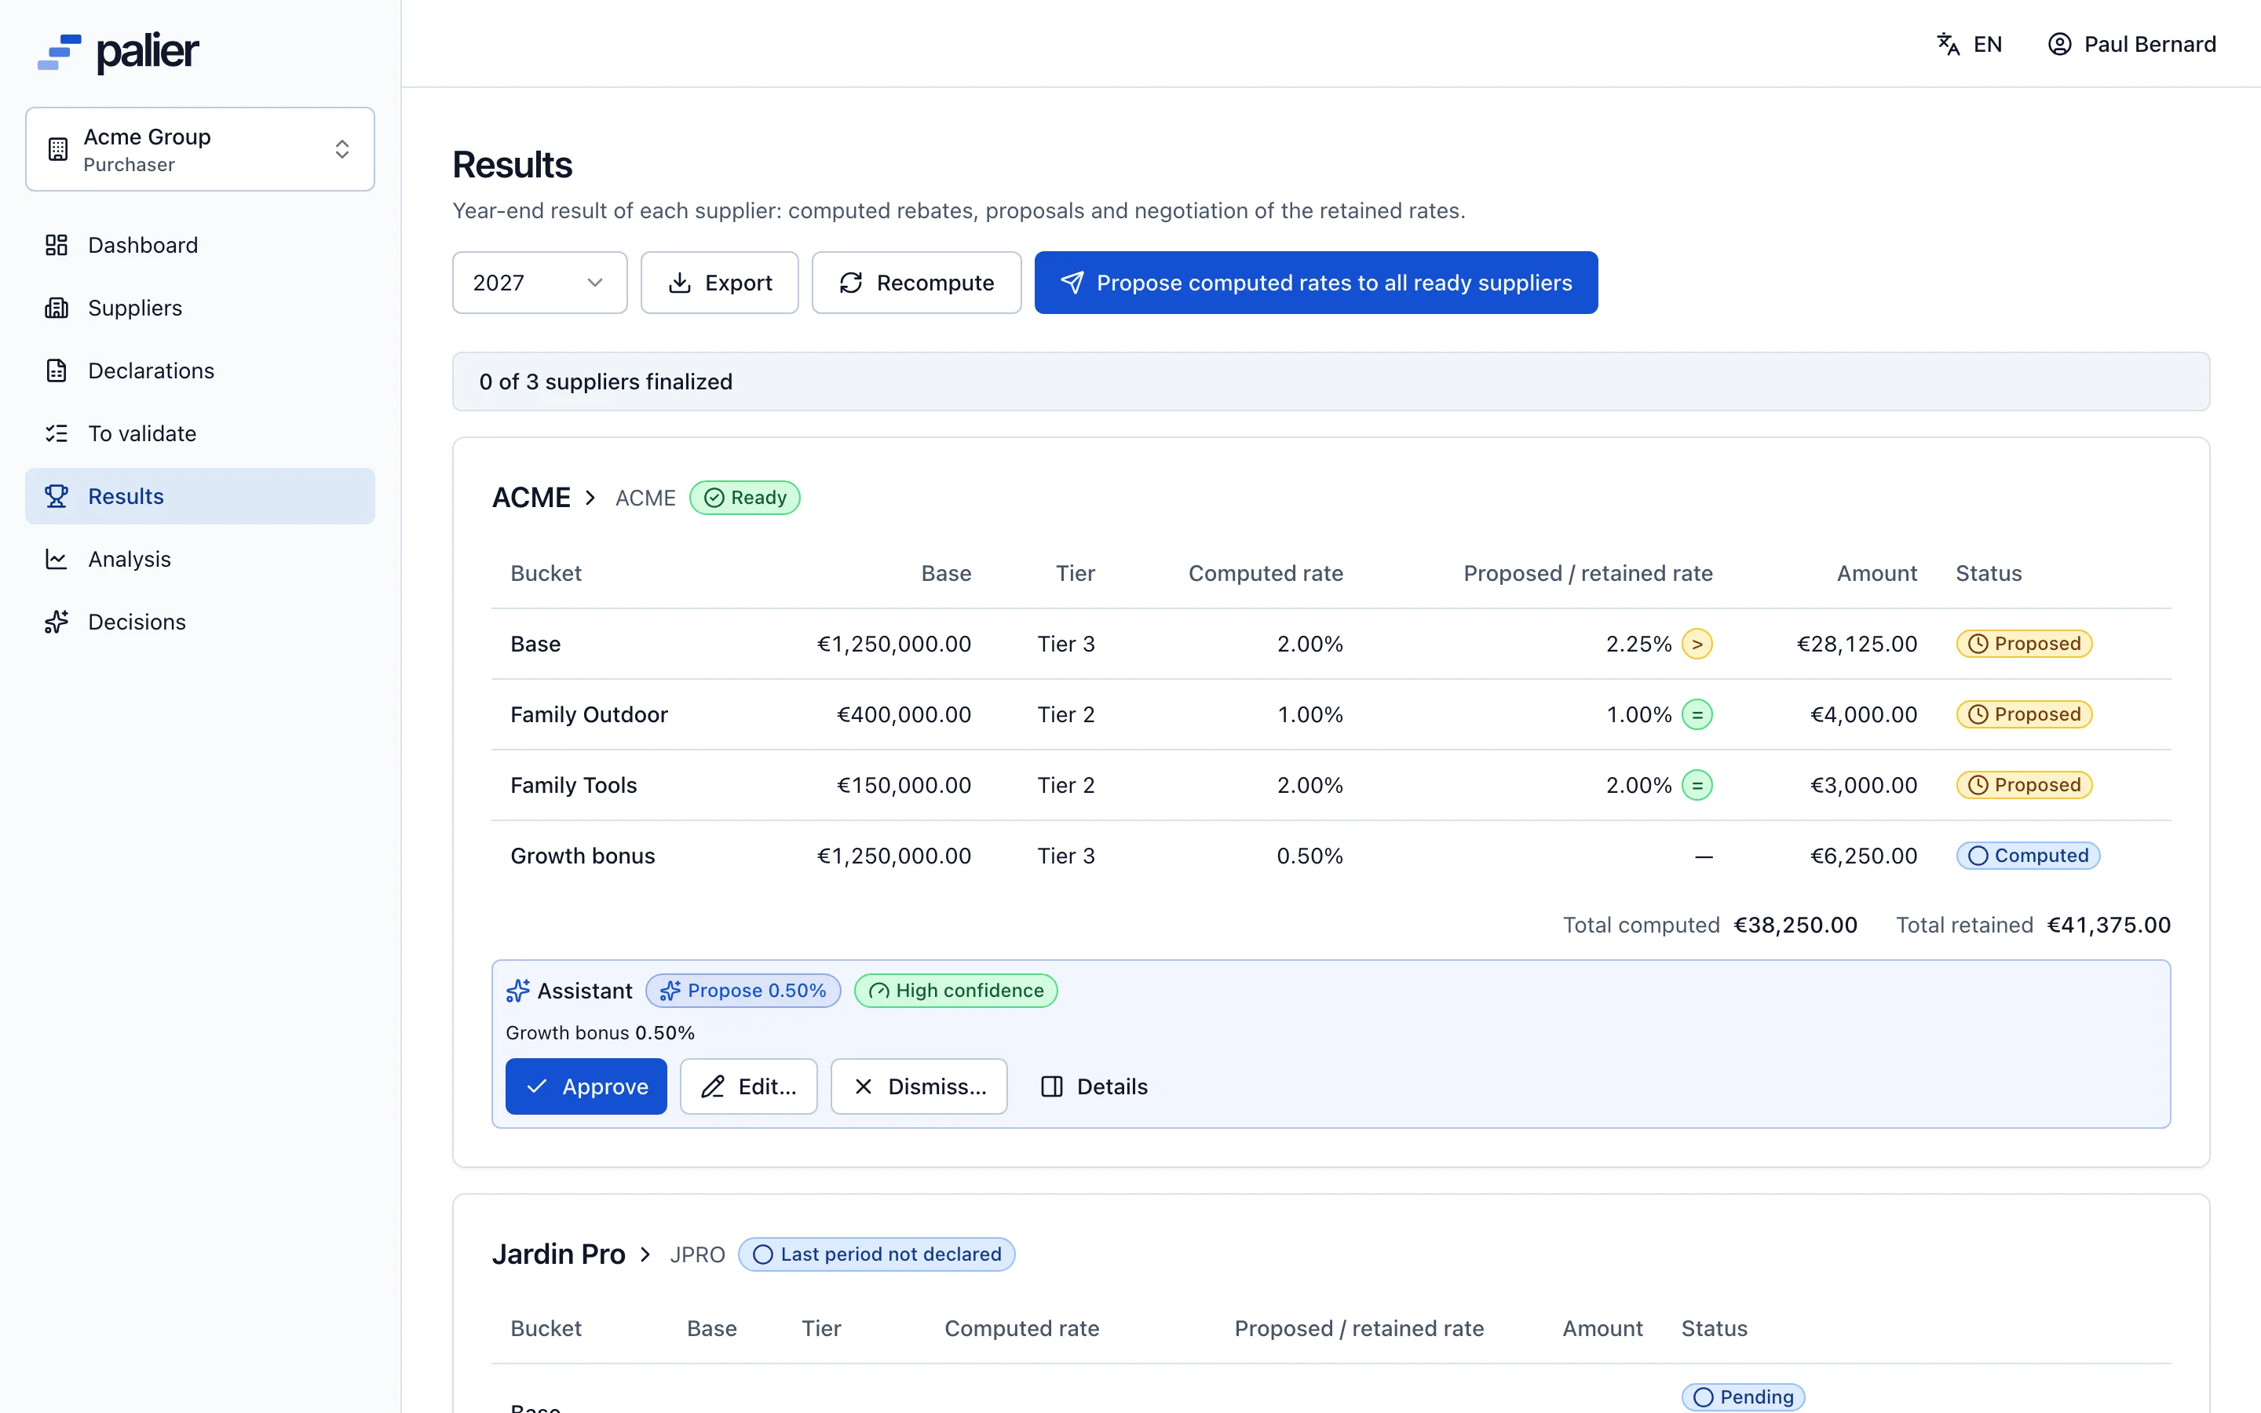Click the panel icon beside Details
Image resolution: width=2261 pixels, height=1413 pixels.
coord(1051,1086)
